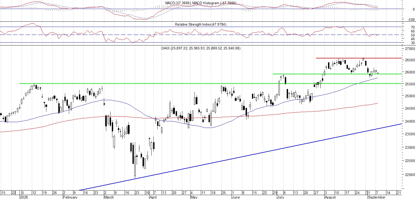
Task: Click the 26500 price axis label
Action: (410, 60)
